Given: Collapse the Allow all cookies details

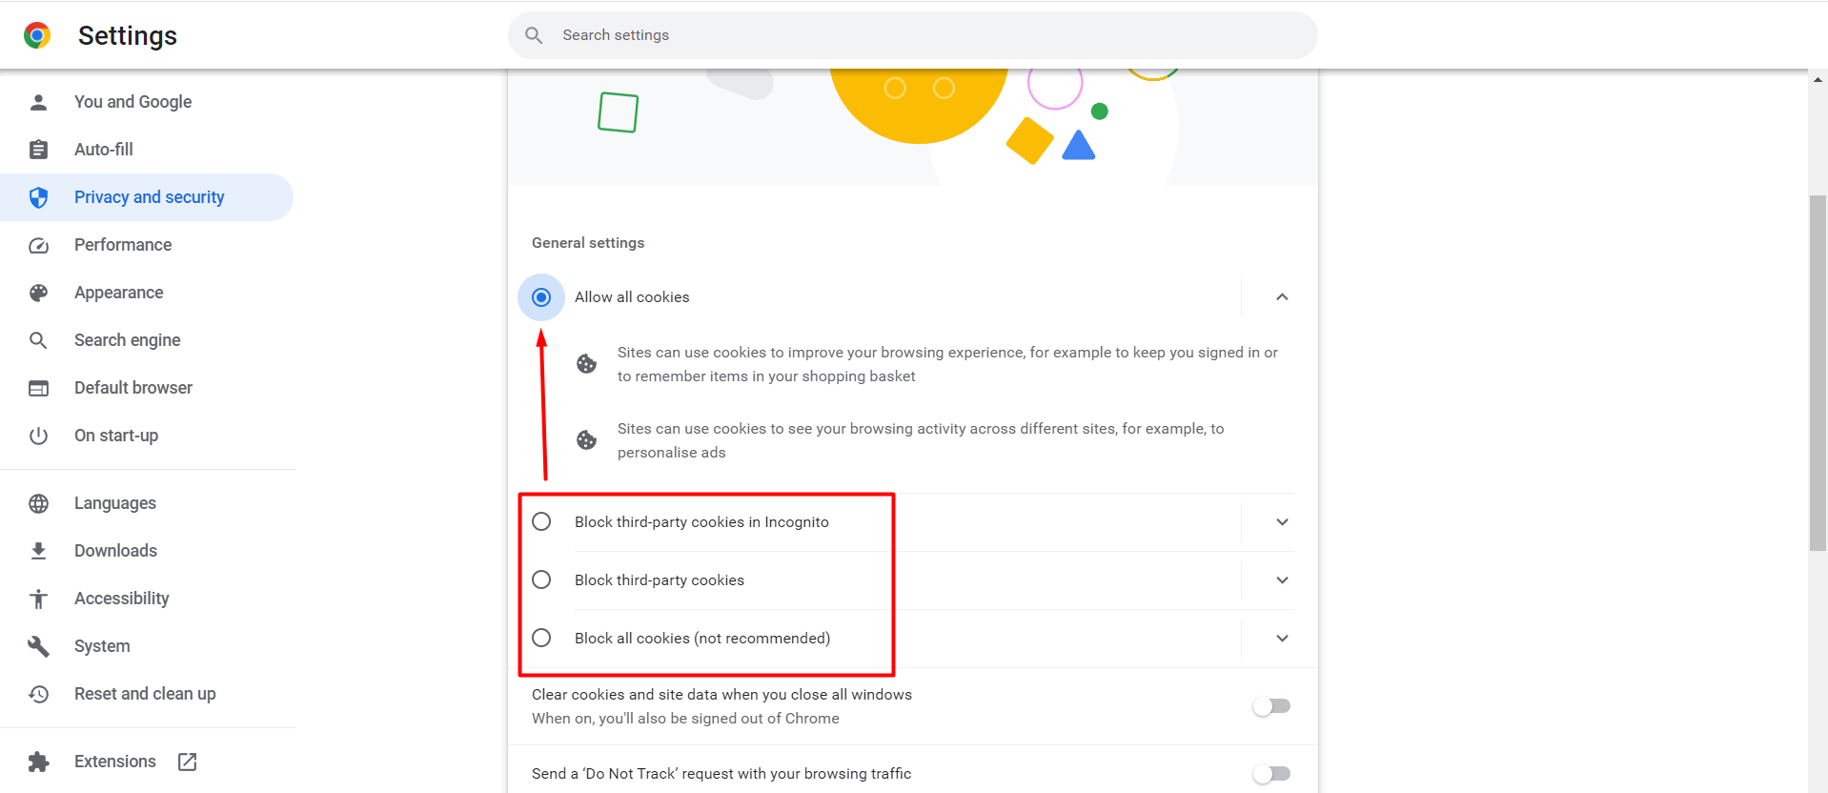Looking at the screenshot, I should tap(1282, 297).
